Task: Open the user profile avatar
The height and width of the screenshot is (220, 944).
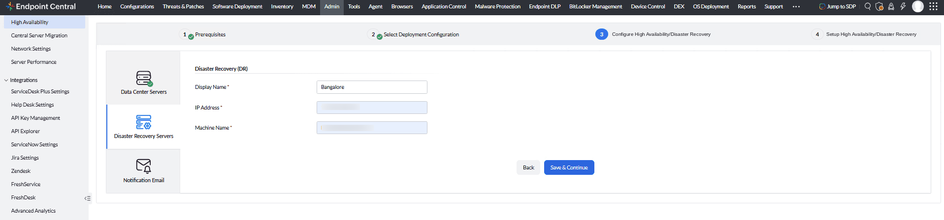Action: click(x=918, y=6)
